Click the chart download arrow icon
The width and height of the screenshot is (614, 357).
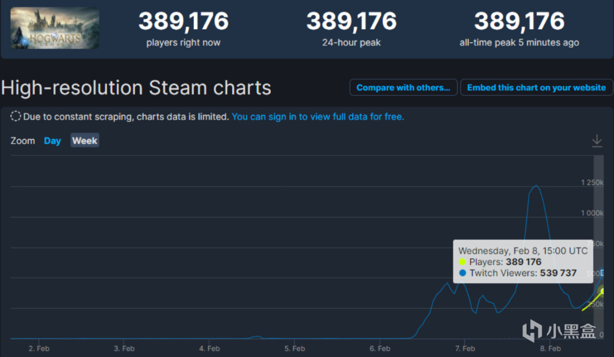point(597,141)
